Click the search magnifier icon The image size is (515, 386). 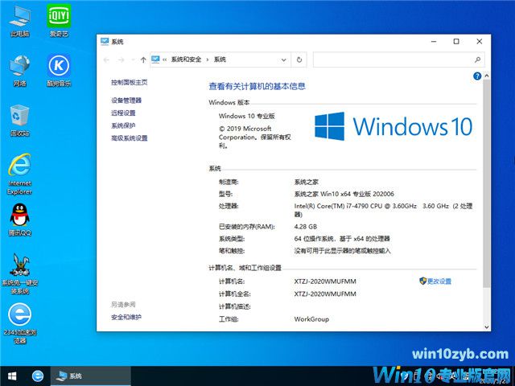pos(477,60)
